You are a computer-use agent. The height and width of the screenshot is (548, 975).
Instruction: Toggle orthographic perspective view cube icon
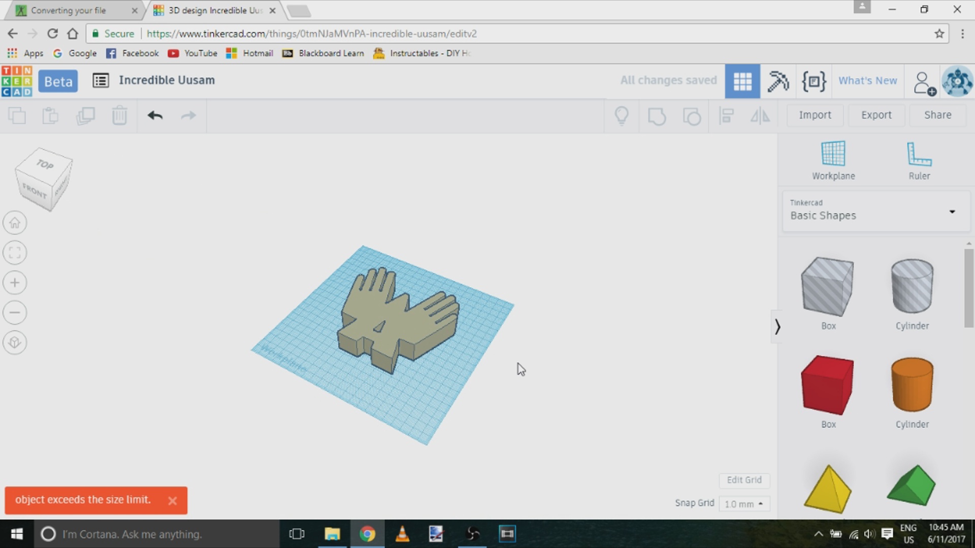pos(15,342)
